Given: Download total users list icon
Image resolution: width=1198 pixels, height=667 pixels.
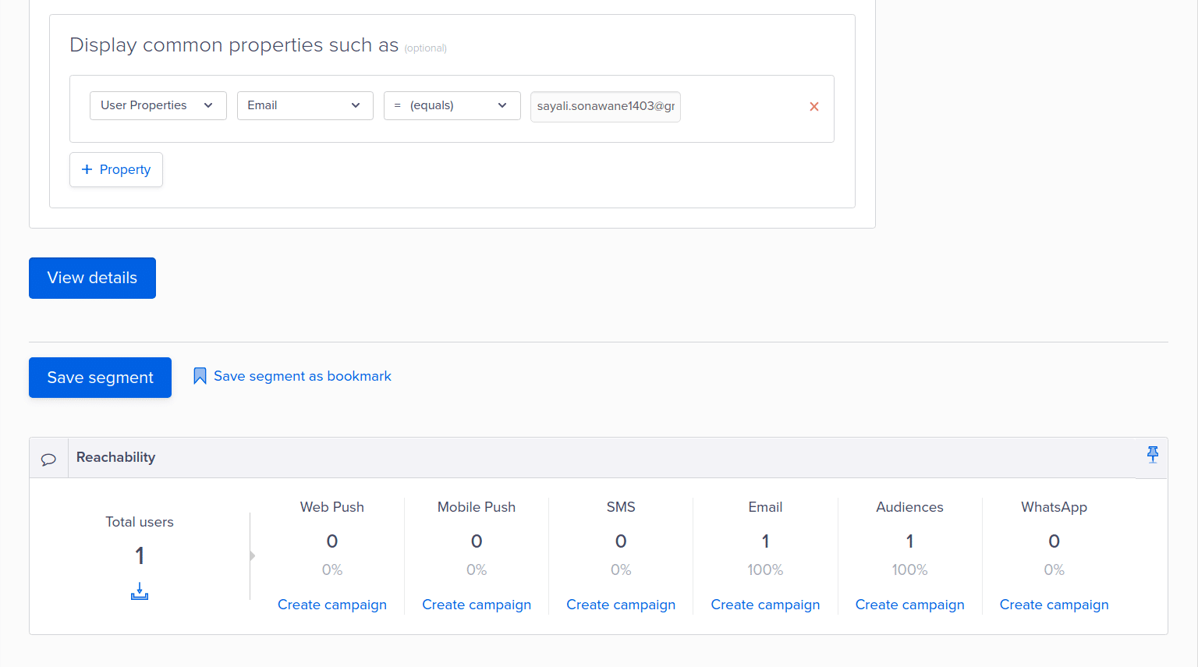Looking at the screenshot, I should point(140,591).
